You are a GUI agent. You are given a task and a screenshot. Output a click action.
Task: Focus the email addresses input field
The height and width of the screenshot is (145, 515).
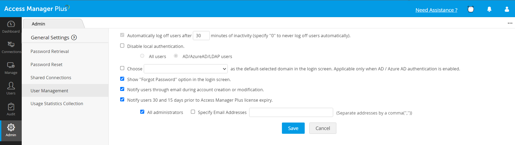[x=291, y=112]
